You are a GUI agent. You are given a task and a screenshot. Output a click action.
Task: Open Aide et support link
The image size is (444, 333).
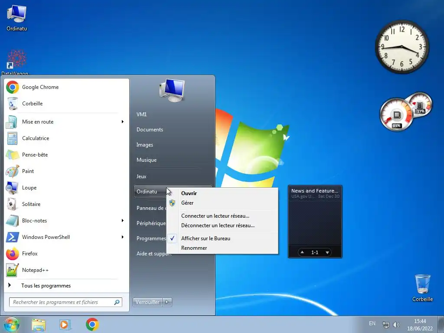tap(154, 254)
